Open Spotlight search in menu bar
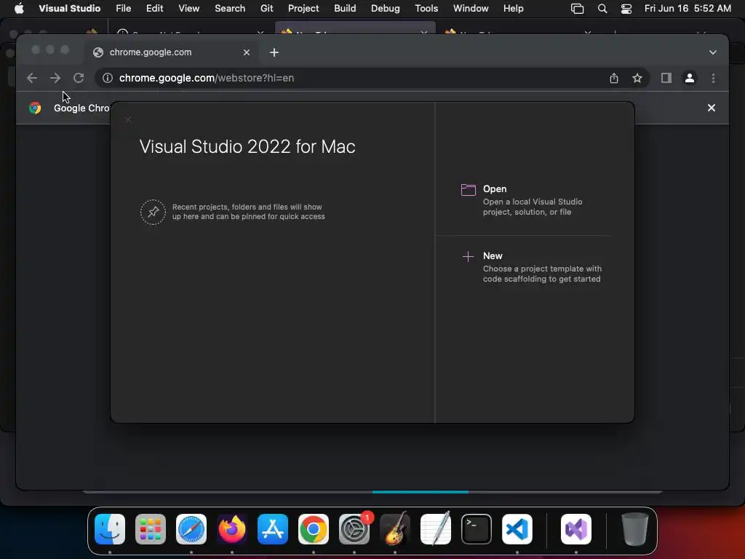The width and height of the screenshot is (745, 559). (602, 9)
